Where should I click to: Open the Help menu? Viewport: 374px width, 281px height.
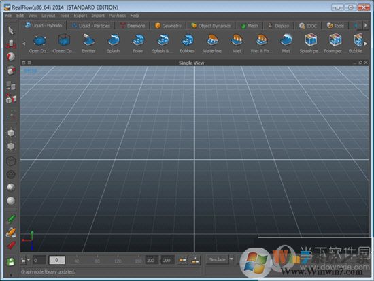pyautogui.click(x=135, y=16)
